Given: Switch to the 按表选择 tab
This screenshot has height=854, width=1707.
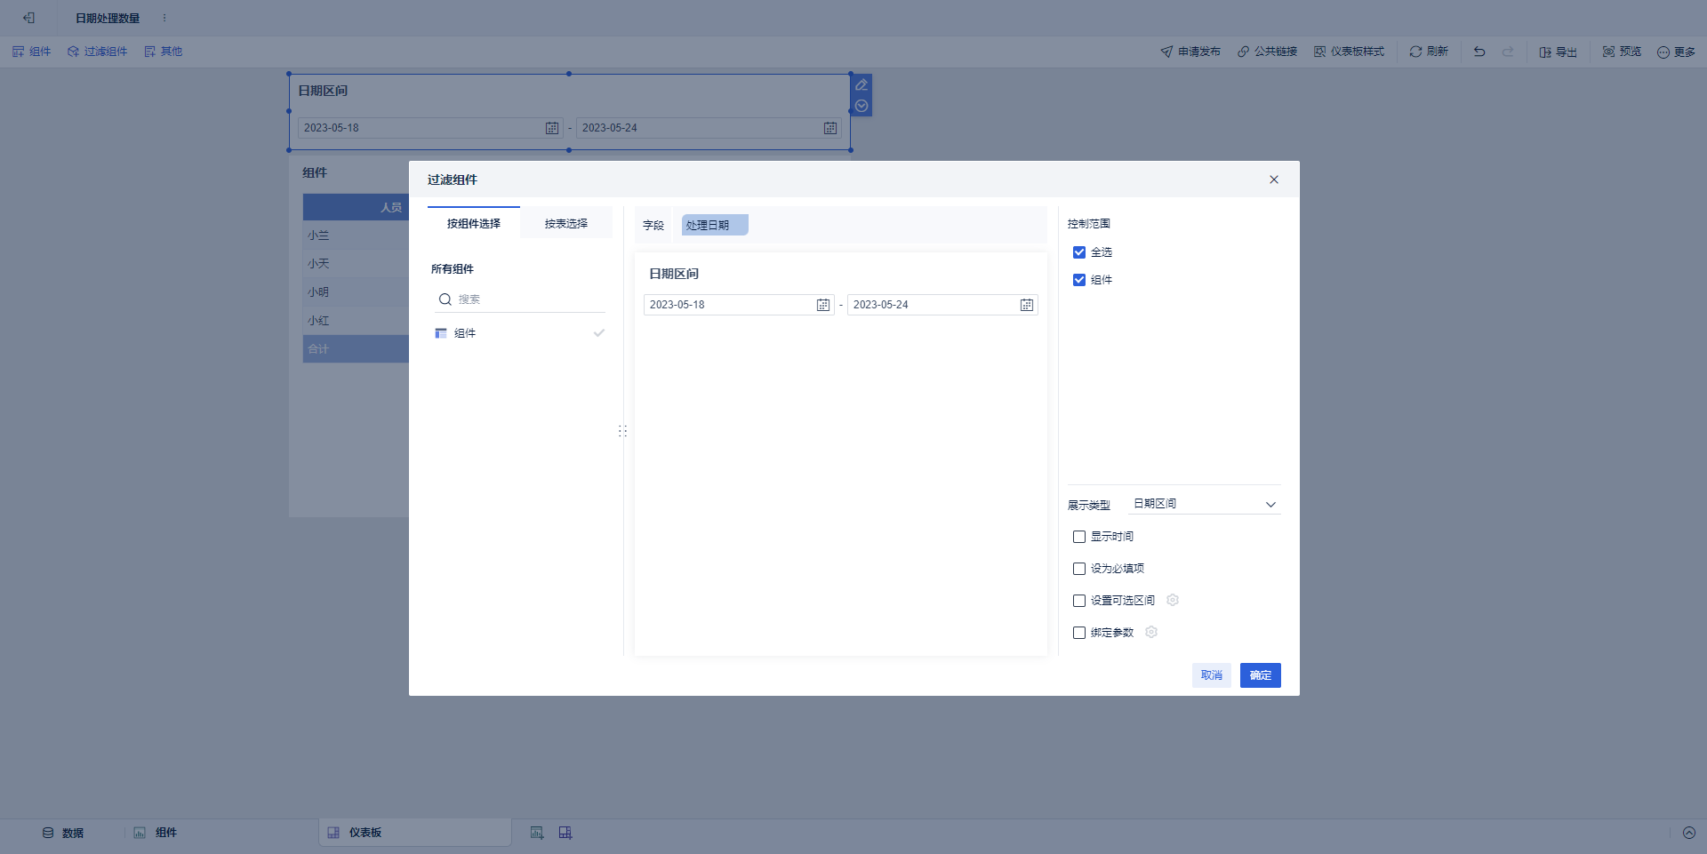Looking at the screenshot, I should click(x=566, y=223).
